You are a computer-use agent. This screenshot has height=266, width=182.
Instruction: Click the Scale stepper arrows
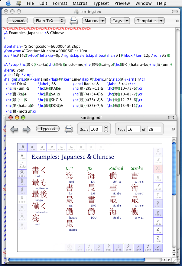[106, 129]
